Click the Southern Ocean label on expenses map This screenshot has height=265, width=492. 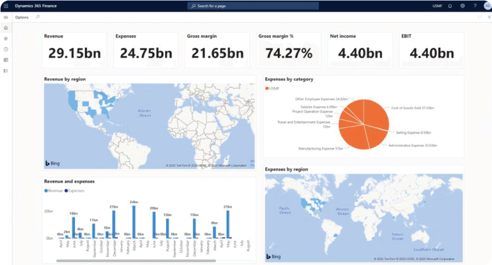pyautogui.click(x=428, y=249)
